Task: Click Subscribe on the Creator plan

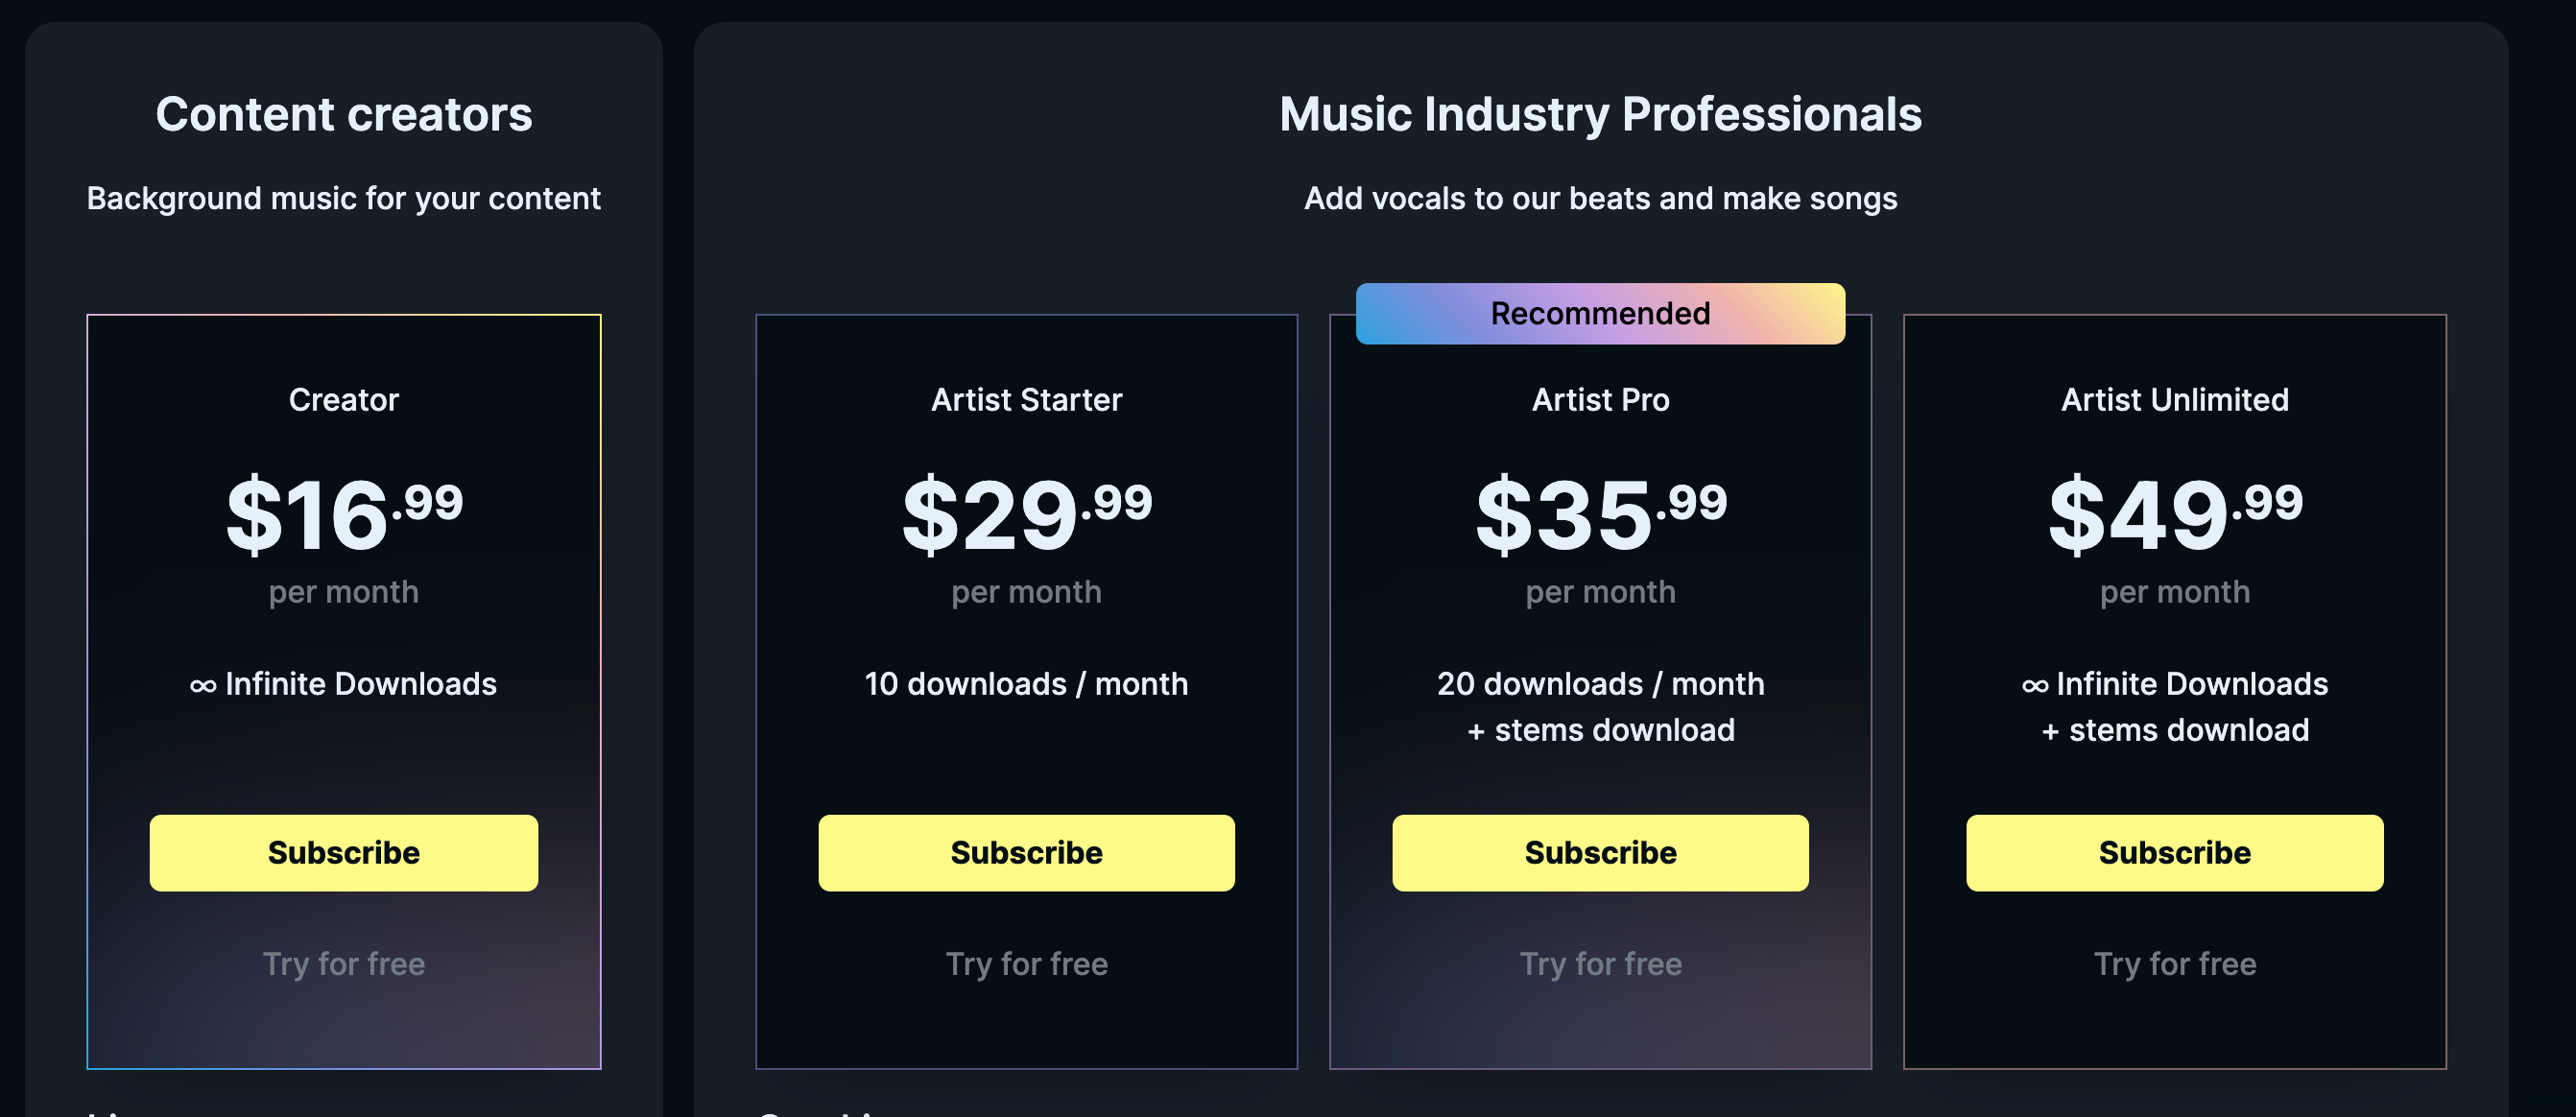Action: coord(343,852)
